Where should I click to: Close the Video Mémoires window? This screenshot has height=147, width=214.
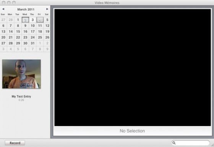coord(4,3)
